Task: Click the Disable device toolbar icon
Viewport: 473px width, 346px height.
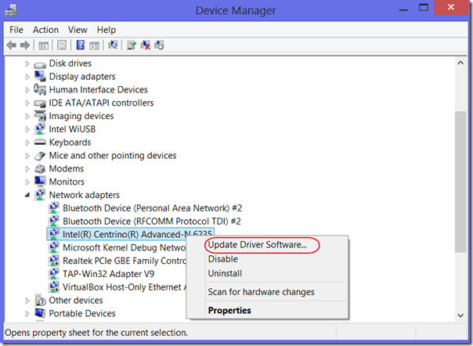Action: [x=159, y=45]
